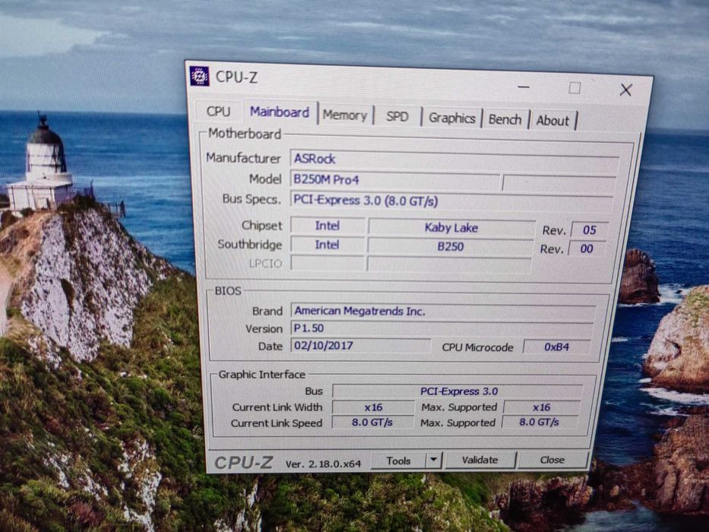Click the CPU-Z logo text at bottom
Image resolution: width=709 pixels, height=532 pixels.
244,462
